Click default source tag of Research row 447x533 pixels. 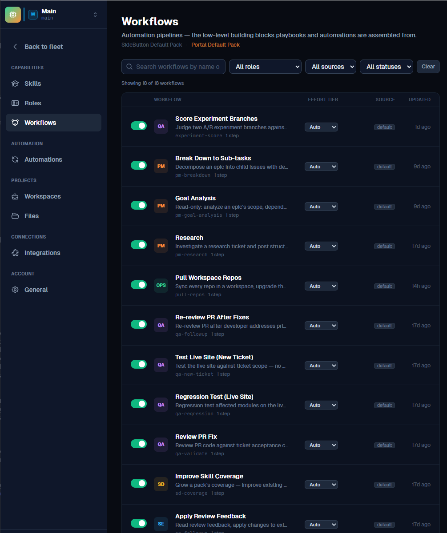[384, 246]
